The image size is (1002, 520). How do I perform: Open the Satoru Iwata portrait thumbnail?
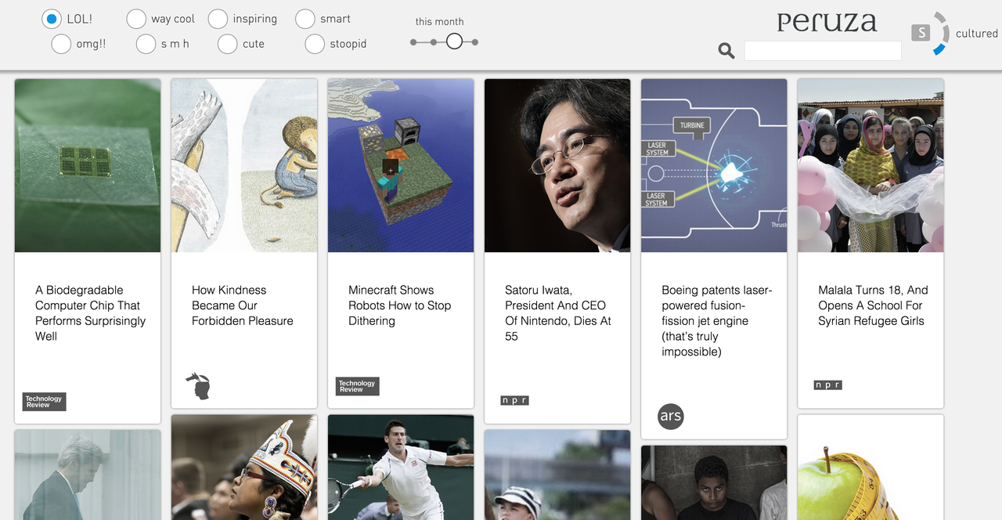(557, 165)
